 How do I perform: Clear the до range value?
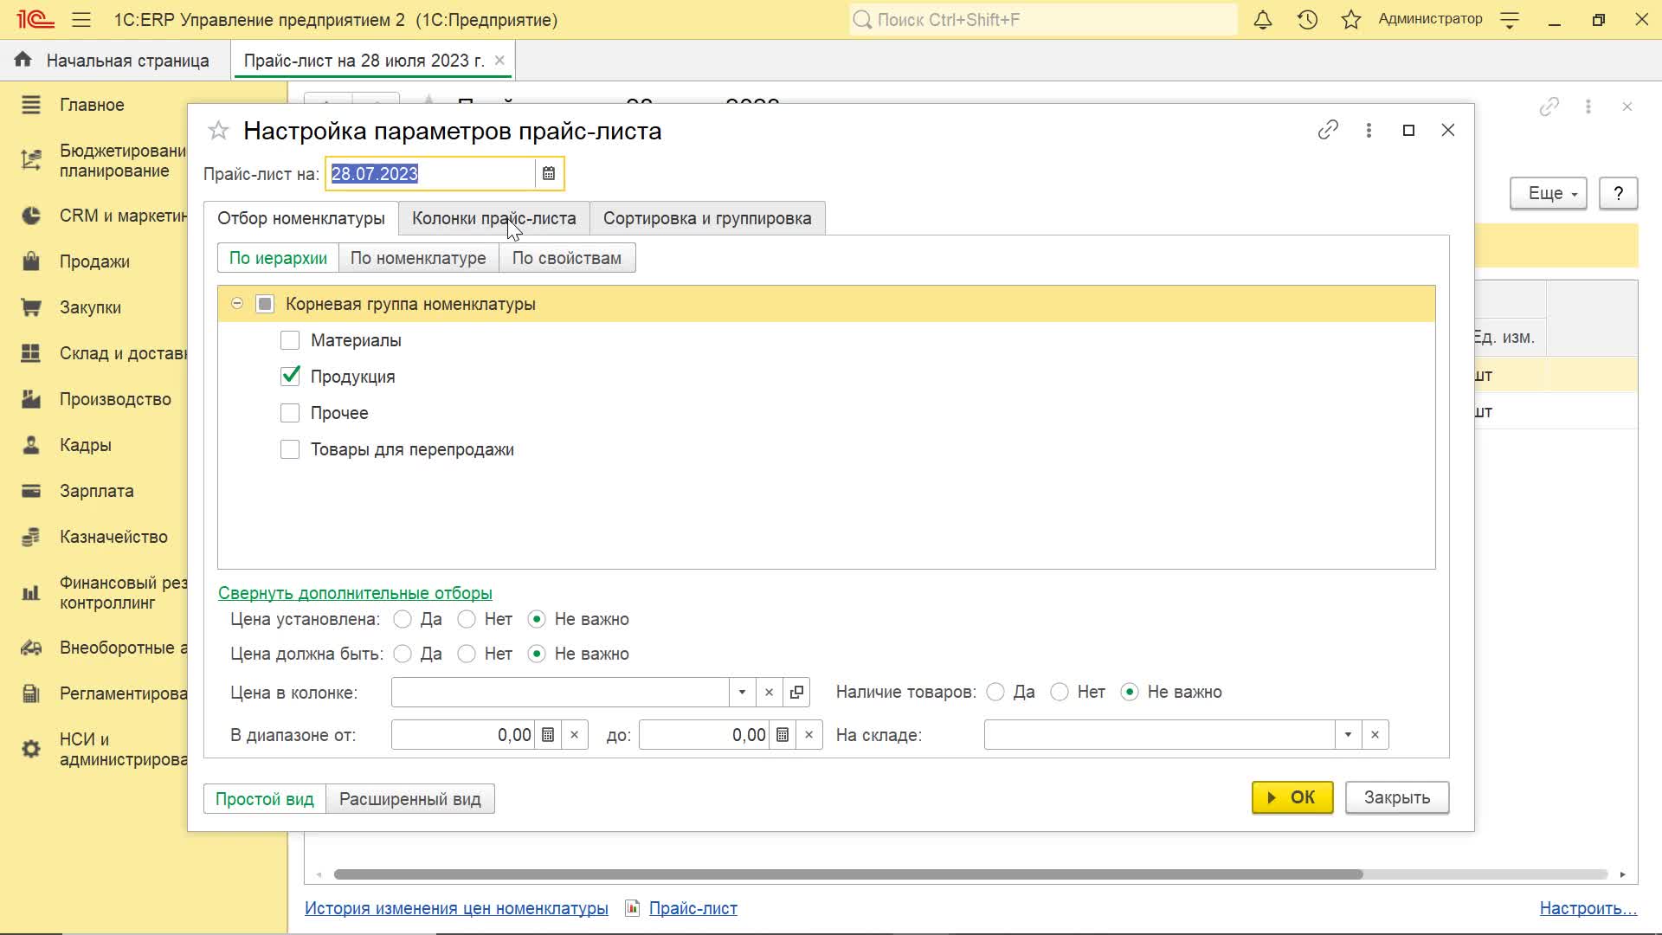(808, 735)
